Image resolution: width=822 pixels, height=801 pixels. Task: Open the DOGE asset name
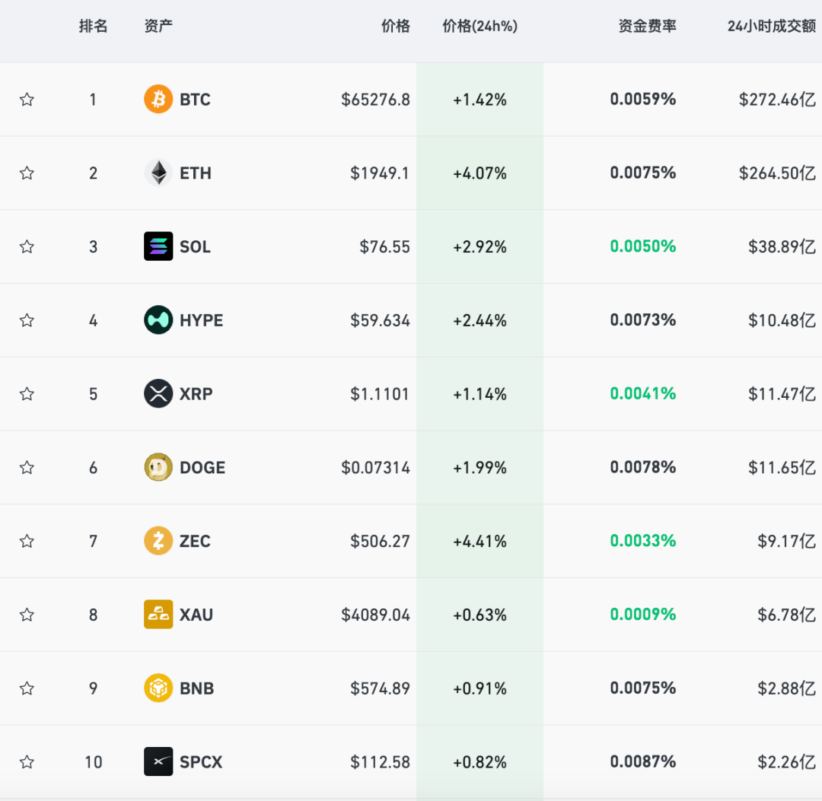coord(202,467)
